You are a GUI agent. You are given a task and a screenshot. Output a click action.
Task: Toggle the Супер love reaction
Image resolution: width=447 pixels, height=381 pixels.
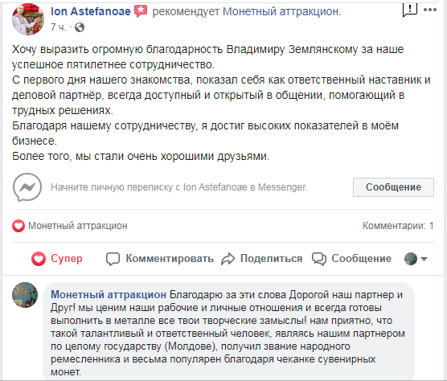[x=57, y=259]
